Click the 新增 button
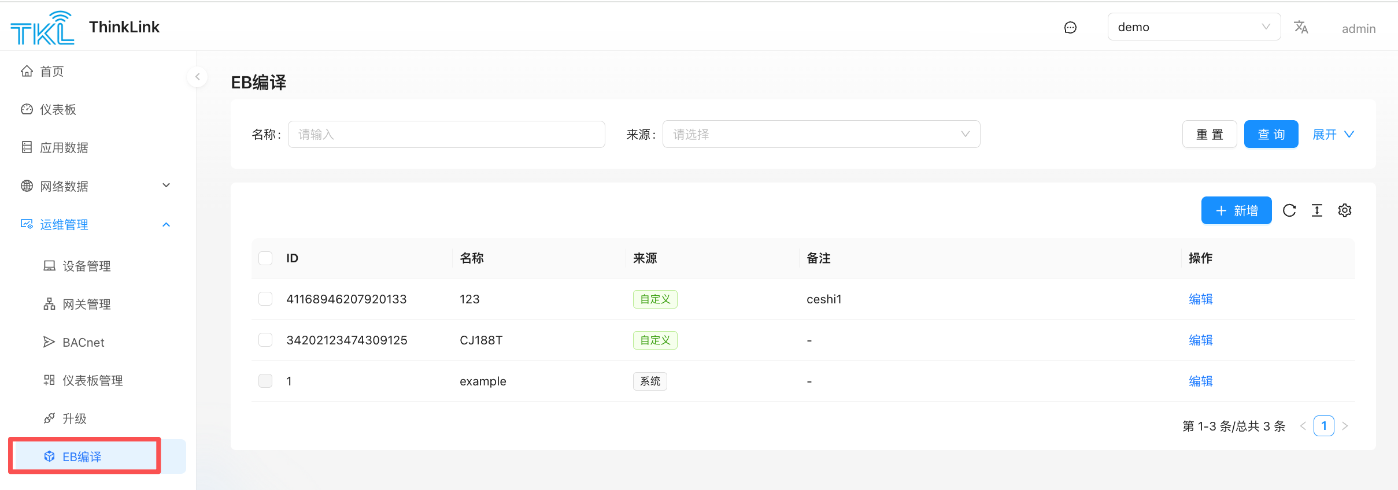This screenshot has width=1398, height=490. point(1236,210)
